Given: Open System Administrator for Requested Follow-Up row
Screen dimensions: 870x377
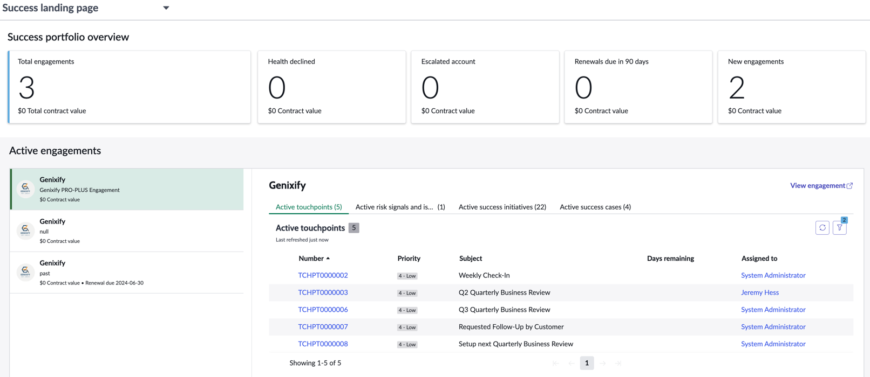Looking at the screenshot, I should [x=773, y=327].
